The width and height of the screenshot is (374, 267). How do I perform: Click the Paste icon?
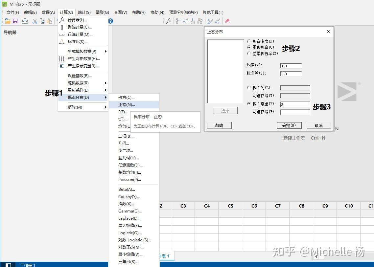coord(50,21)
